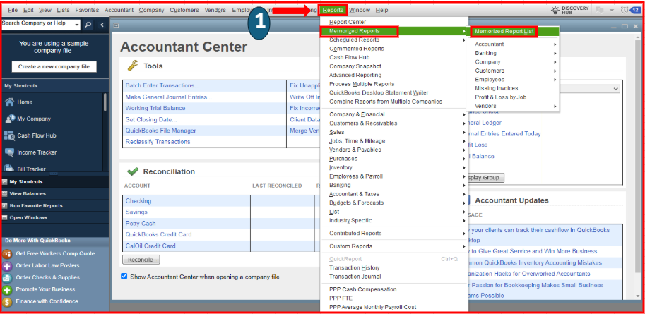Open Batch Enter Transactions link

tap(162, 85)
